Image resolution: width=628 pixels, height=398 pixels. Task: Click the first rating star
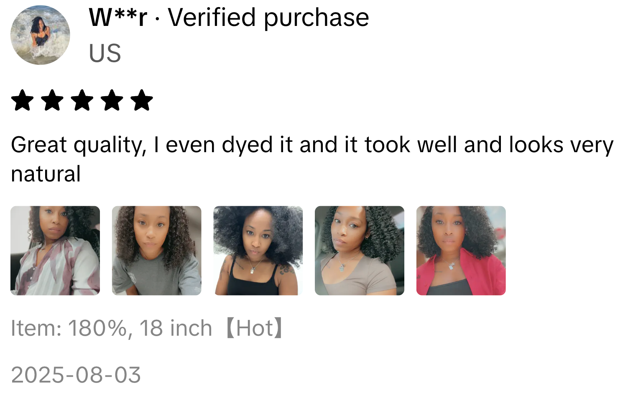pos(22,100)
